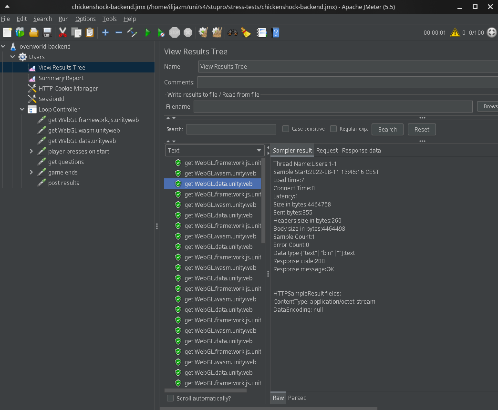The height and width of the screenshot is (410, 498).
Task: Select get WebGL.data.unityweb under Loop Controller
Action: (x=82, y=141)
